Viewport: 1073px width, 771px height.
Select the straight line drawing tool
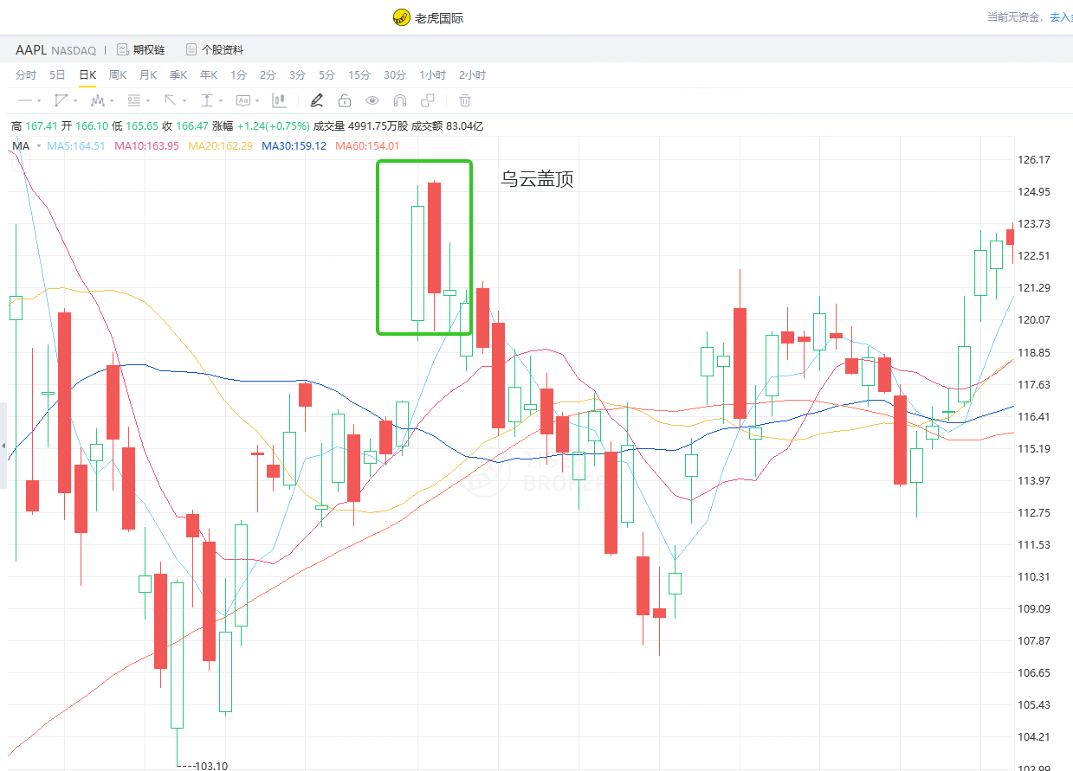coord(24,100)
